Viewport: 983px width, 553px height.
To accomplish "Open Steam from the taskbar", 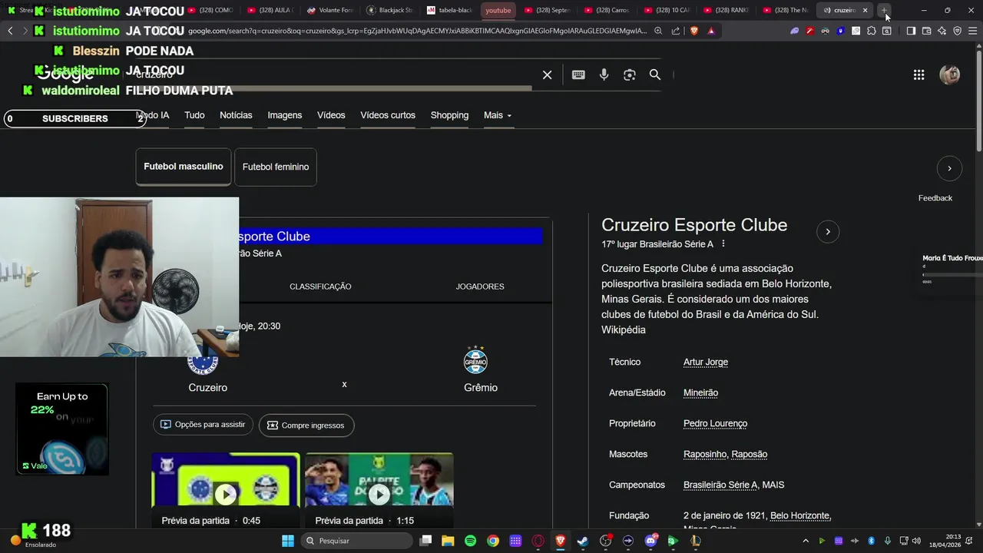I will click(583, 541).
